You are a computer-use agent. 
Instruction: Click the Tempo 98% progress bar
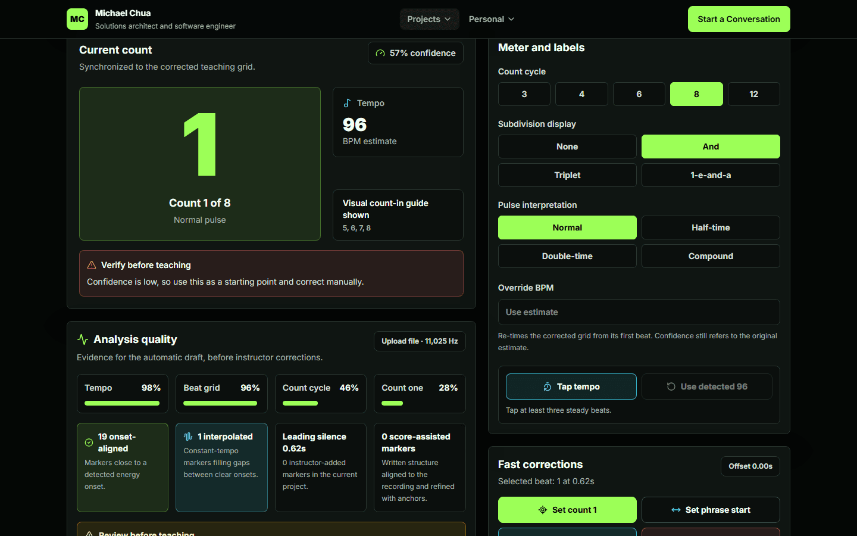point(122,403)
